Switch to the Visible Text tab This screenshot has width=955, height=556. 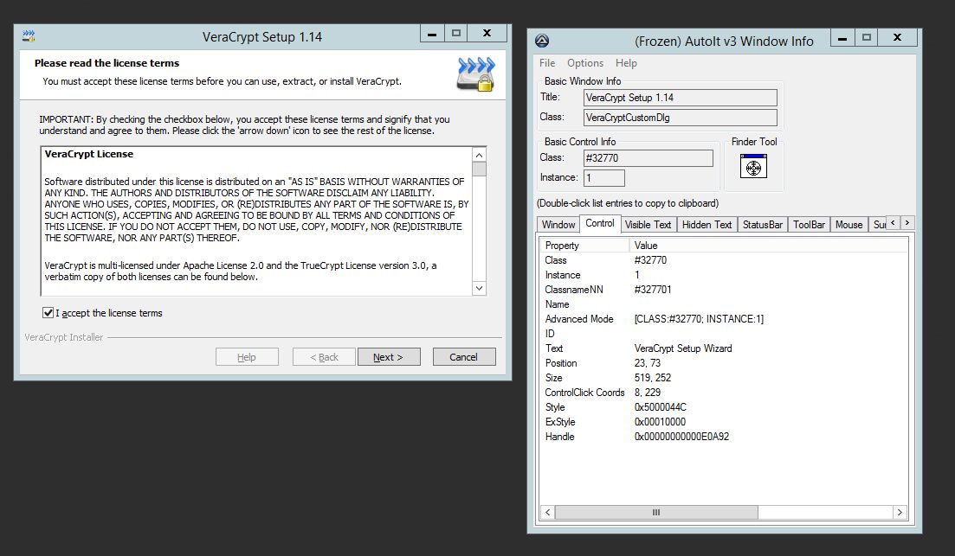click(648, 225)
